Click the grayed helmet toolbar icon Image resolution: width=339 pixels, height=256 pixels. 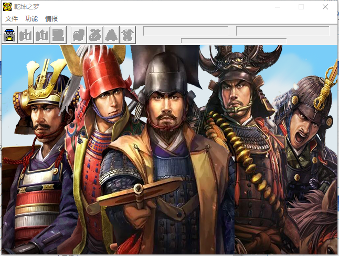click(x=79, y=35)
